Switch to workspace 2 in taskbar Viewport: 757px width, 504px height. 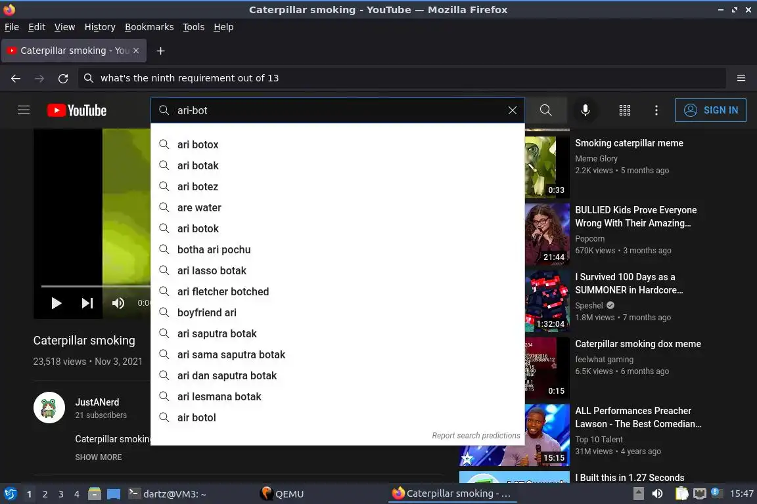45,494
